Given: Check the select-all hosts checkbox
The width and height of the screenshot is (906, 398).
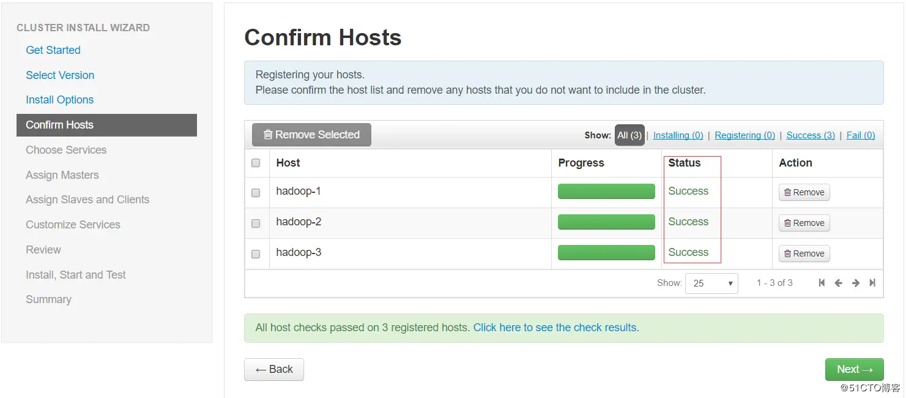Looking at the screenshot, I should pyautogui.click(x=256, y=163).
